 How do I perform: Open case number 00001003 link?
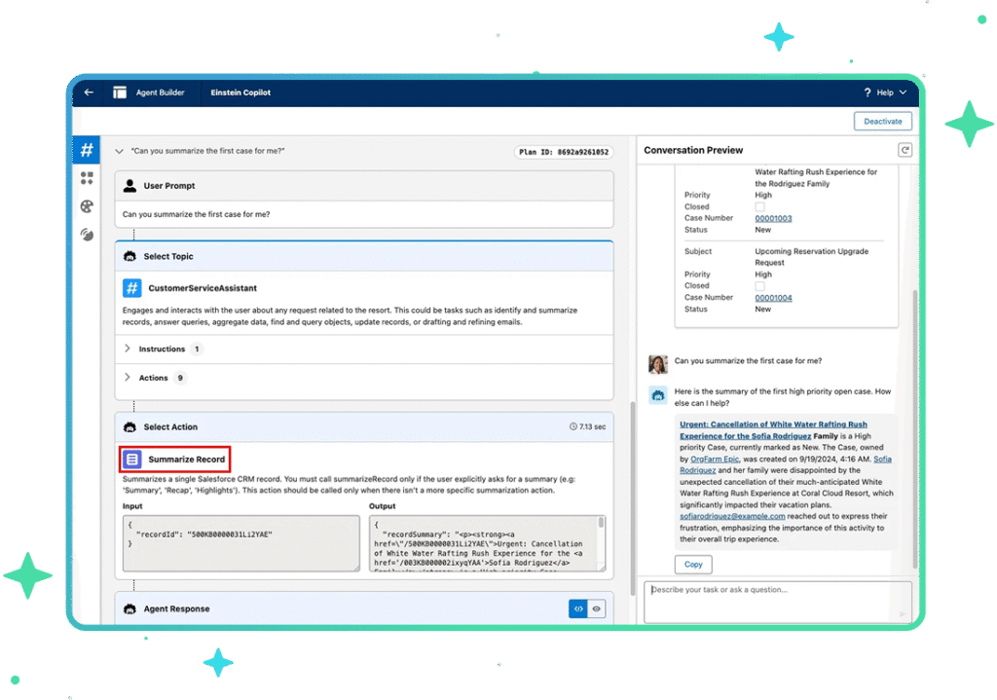pos(773,218)
